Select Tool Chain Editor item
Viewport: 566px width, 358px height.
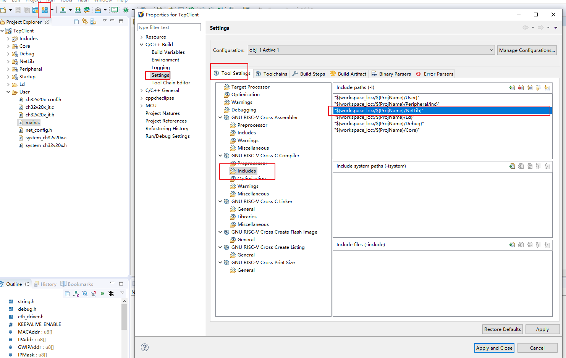[171, 83]
